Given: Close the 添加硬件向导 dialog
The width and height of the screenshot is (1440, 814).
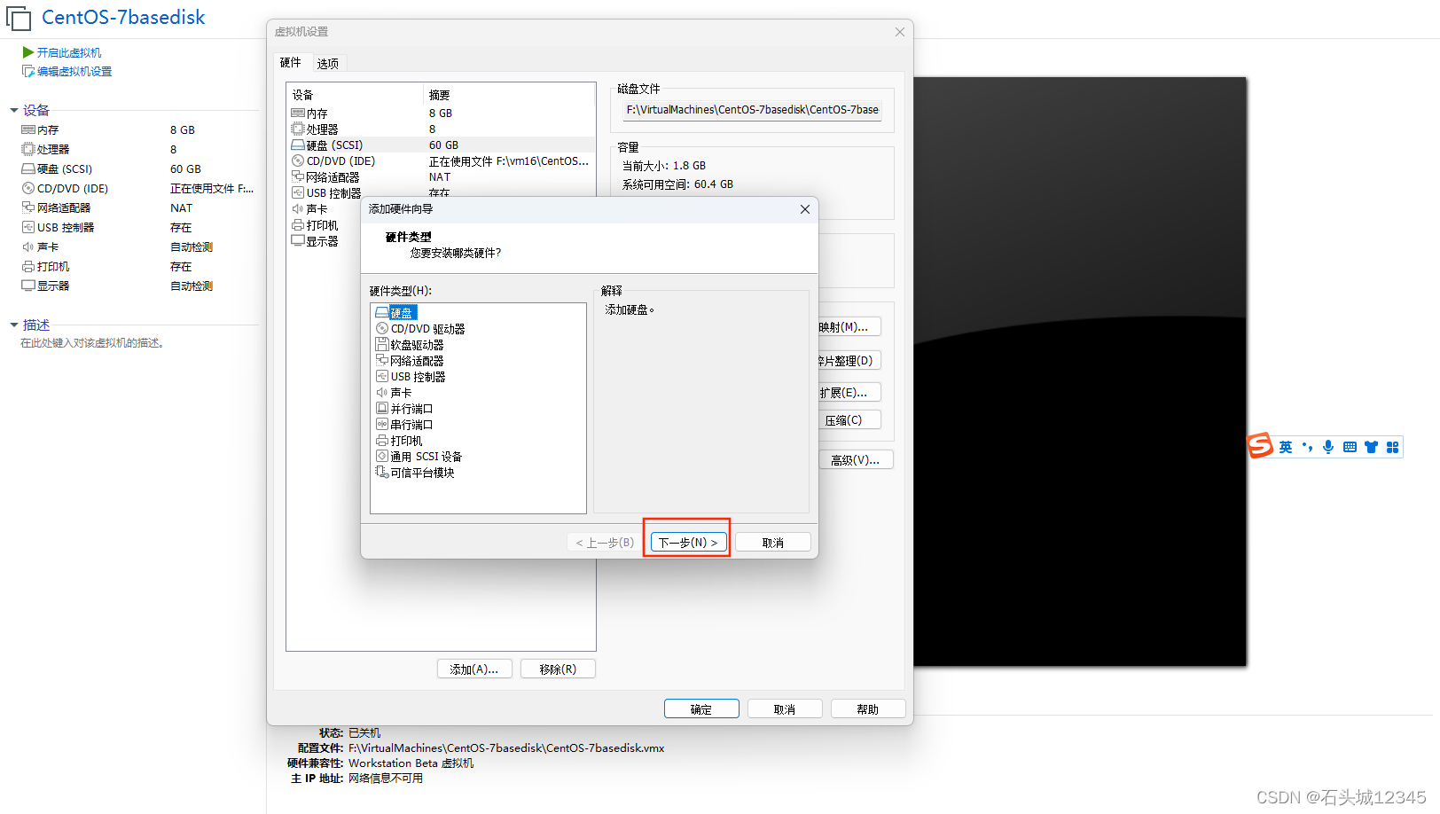Looking at the screenshot, I should [x=805, y=209].
